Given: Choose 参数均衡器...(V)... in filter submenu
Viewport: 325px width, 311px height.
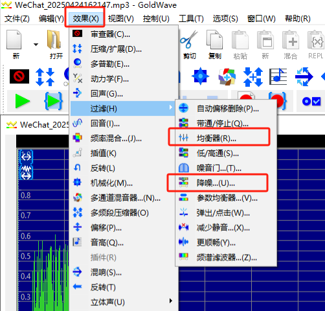Looking at the screenshot, I should coord(226,198).
